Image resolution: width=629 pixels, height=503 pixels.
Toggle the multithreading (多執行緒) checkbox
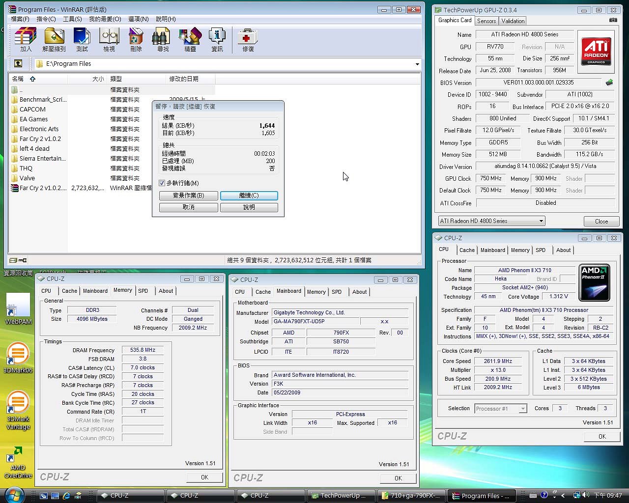162,183
